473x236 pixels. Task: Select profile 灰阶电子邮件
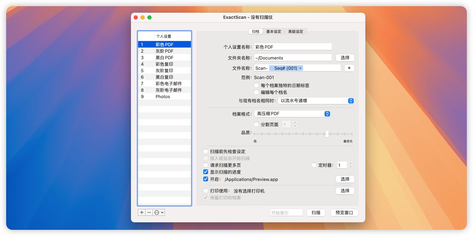pyautogui.click(x=165, y=90)
